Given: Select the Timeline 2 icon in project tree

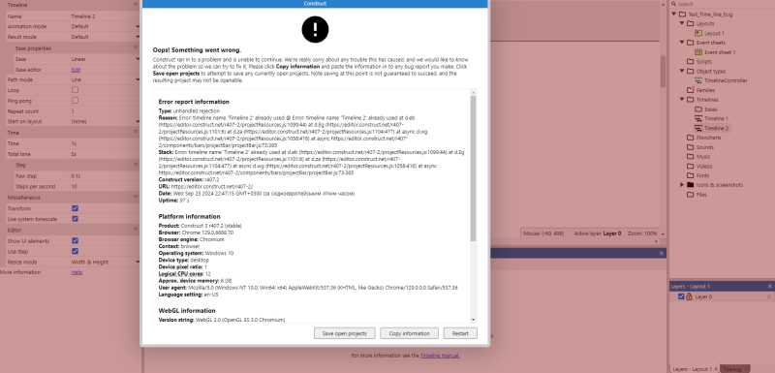Looking at the screenshot, I should click(x=698, y=128).
